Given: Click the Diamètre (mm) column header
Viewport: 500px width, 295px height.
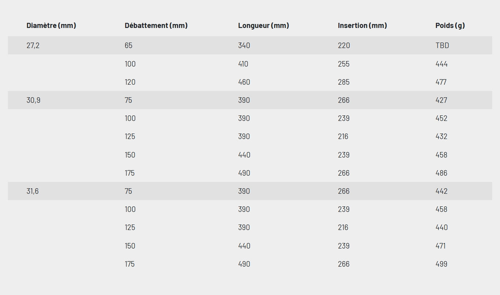Looking at the screenshot, I should pos(51,26).
